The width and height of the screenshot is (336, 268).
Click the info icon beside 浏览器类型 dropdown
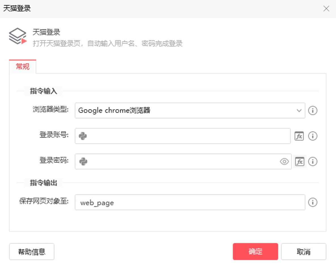click(313, 110)
